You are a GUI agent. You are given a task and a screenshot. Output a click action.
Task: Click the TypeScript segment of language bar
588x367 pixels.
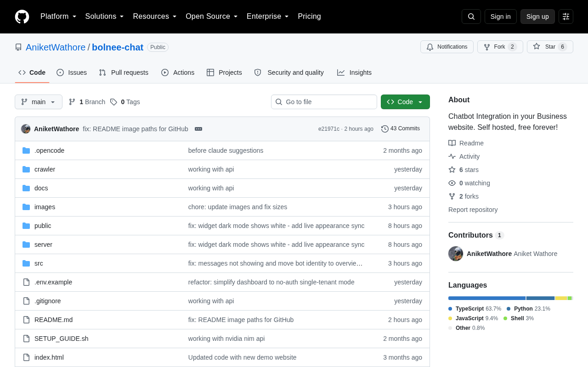pyautogui.click(x=487, y=298)
